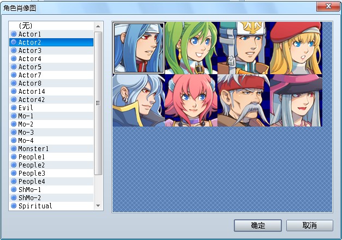Pick the helmeted soldier portrait
Screen dimensions: 342x240
point(244,48)
